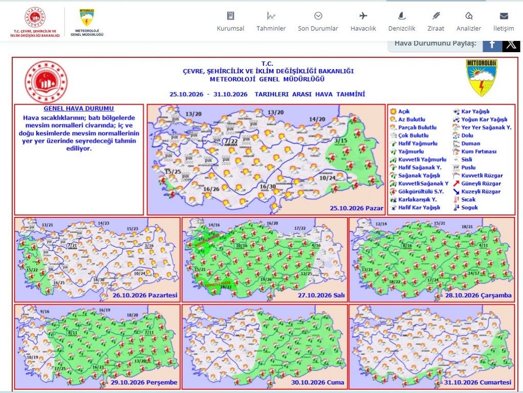Viewport: 523px width, 393px height.
Task: Share forecast on X
Action: click(511, 45)
